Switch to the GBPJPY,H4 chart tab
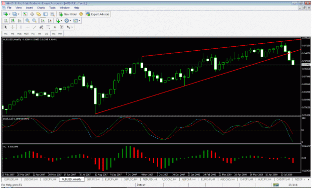The width and height of the screenshot is (312, 188). coord(93,179)
